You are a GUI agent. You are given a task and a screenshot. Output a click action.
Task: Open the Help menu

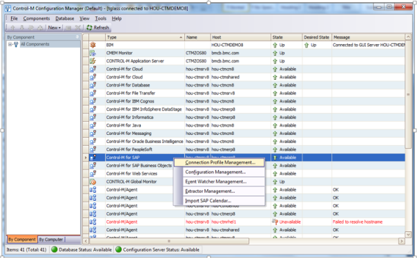click(x=117, y=19)
